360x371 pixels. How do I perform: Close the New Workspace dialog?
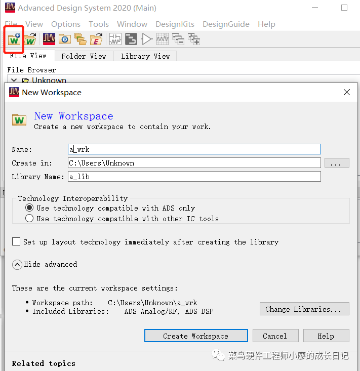[347, 92]
